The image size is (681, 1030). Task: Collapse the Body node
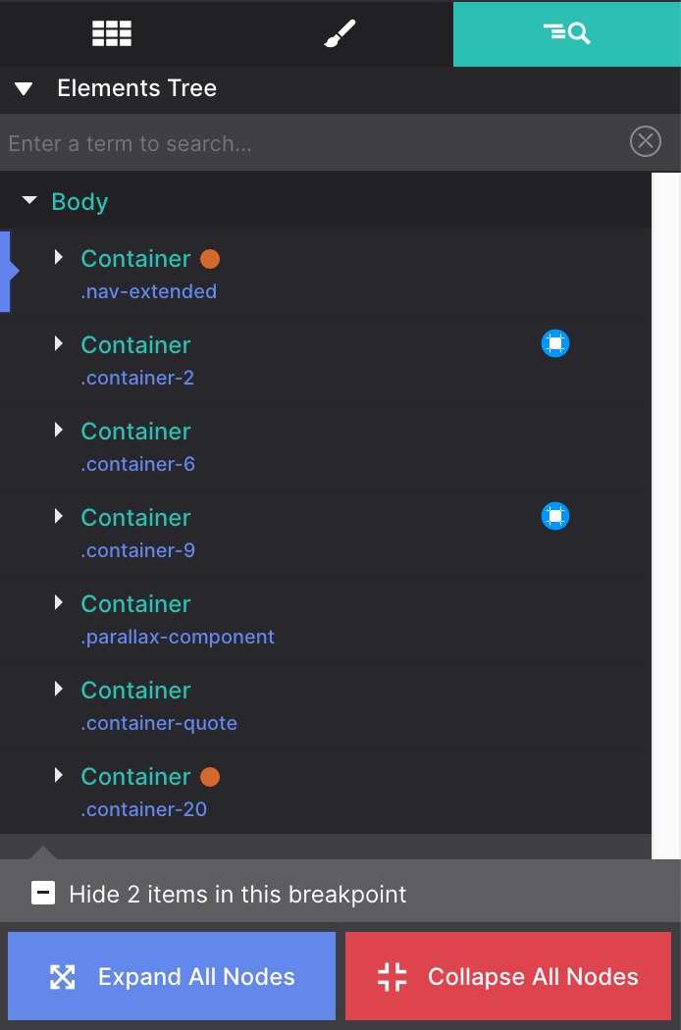[x=29, y=201]
